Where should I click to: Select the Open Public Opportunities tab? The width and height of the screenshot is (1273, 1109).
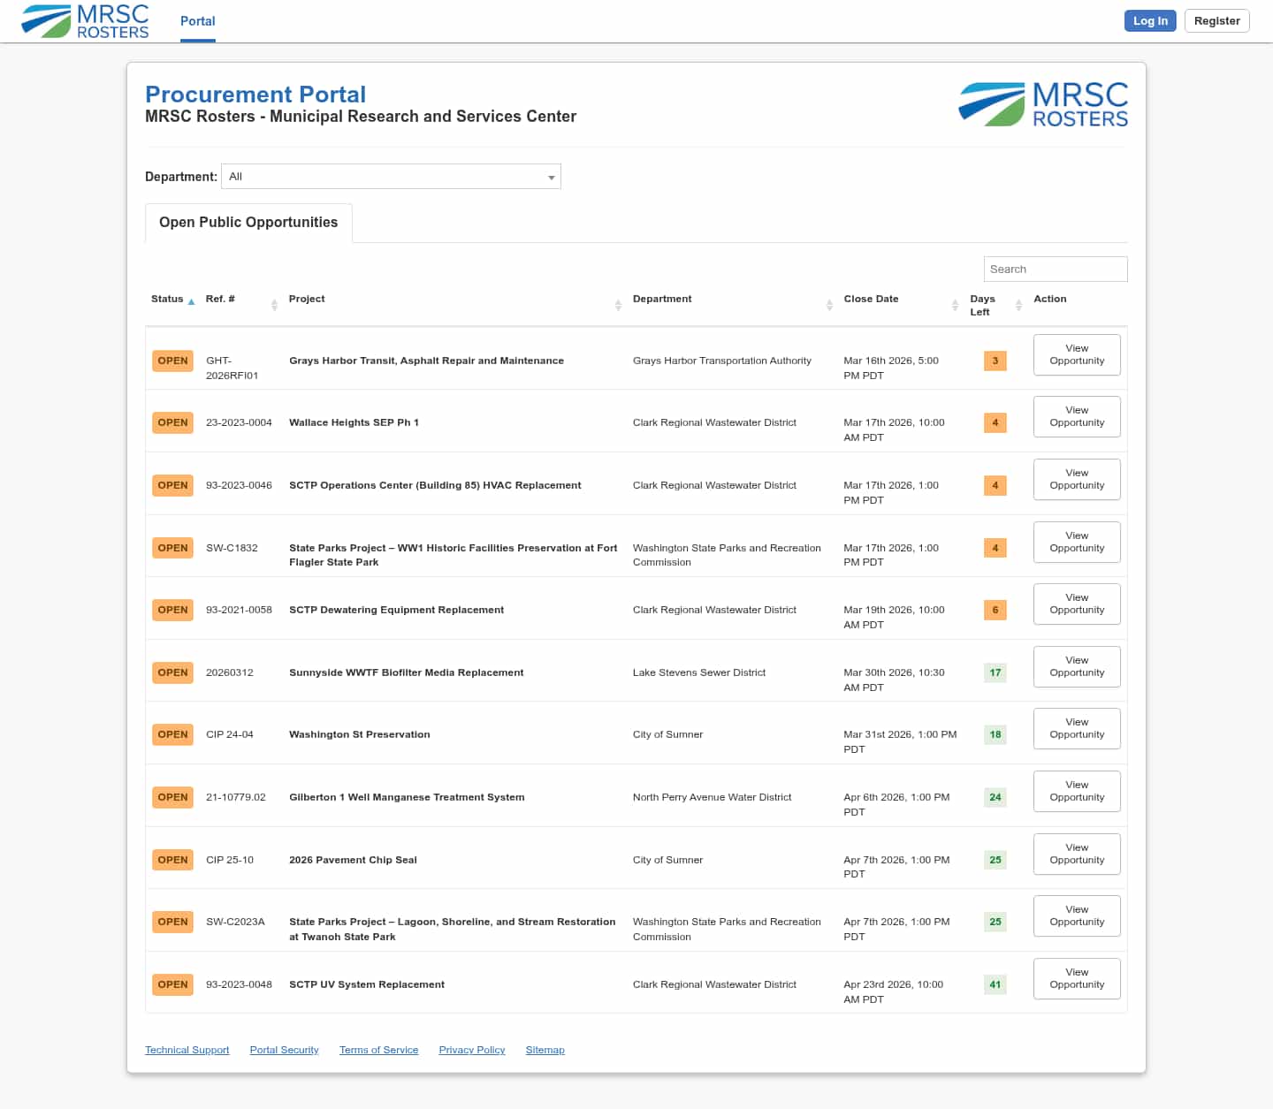pyautogui.click(x=248, y=223)
